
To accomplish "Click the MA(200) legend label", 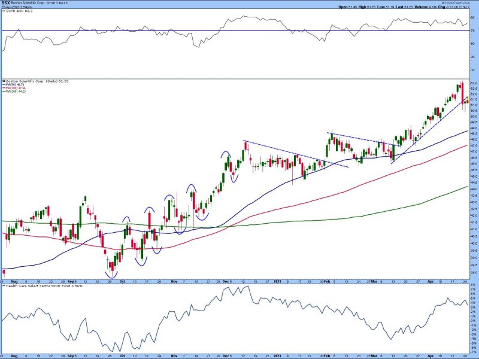I will click(16, 91).
